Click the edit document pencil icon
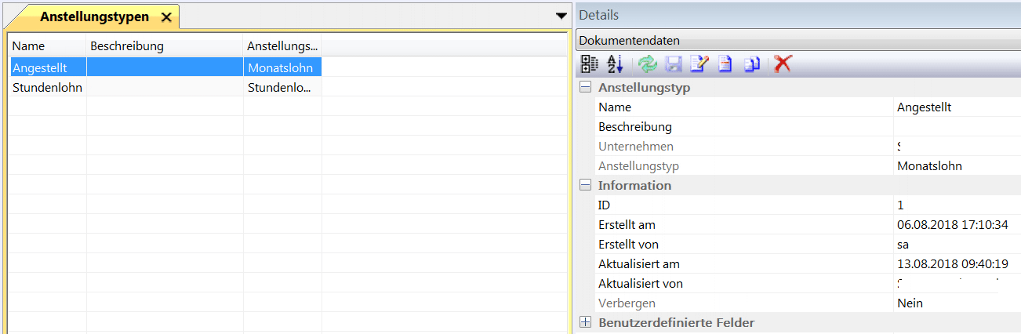Image resolution: width=1021 pixels, height=334 pixels. tap(699, 64)
